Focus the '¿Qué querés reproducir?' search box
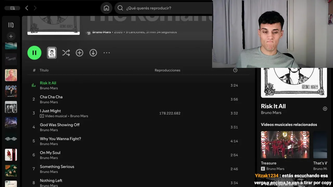This screenshot has width=333, height=187. coord(163,8)
